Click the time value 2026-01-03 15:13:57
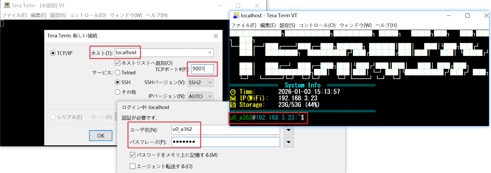 coord(309,92)
